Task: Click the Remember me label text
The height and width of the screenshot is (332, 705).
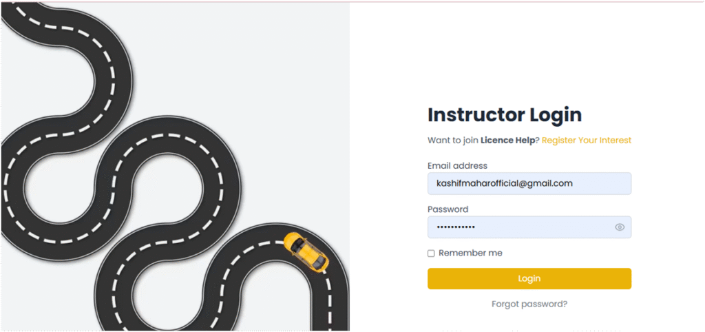Action: tap(470, 253)
